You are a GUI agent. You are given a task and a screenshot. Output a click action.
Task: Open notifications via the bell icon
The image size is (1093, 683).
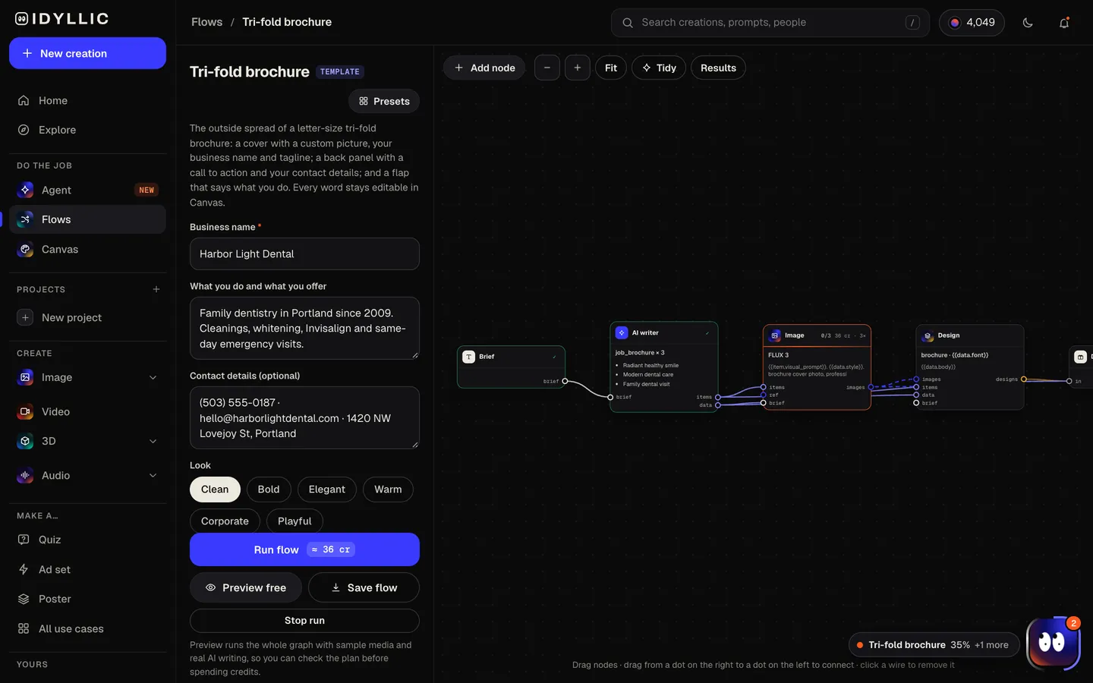tap(1064, 23)
